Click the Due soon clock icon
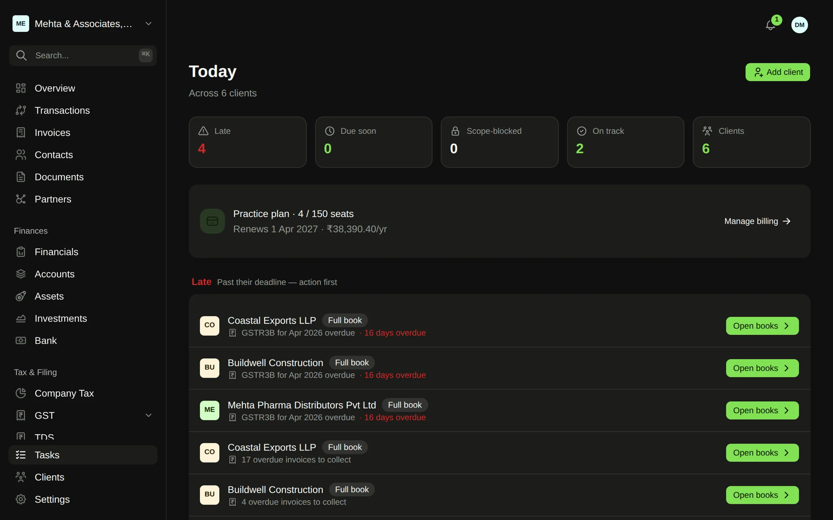The image size is (833, 520). click(329, 131)
